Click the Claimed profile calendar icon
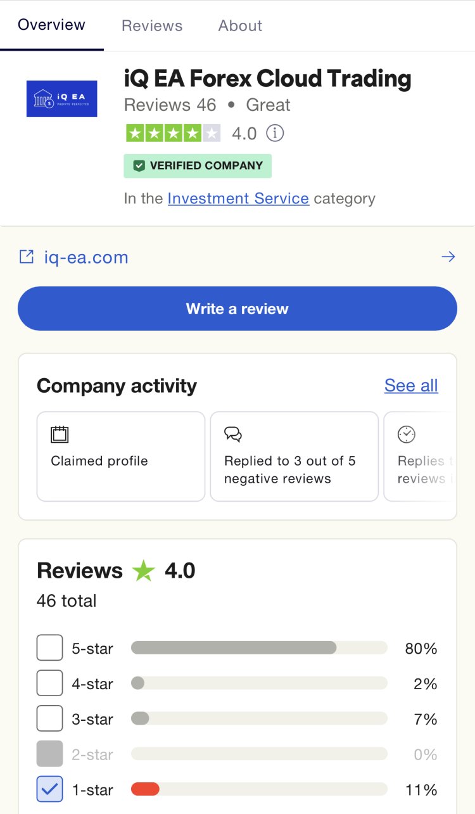This screenshot has width=475, height=814. (x=60, y=434)
